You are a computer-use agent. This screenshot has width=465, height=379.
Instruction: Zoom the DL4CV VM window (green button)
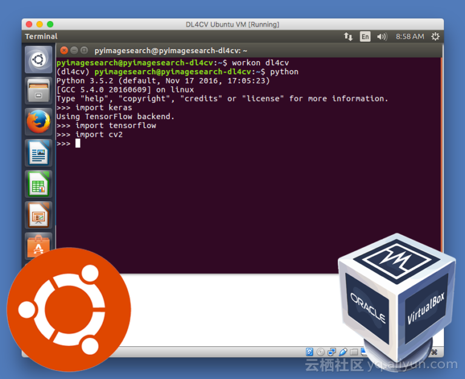coord(50,24)
